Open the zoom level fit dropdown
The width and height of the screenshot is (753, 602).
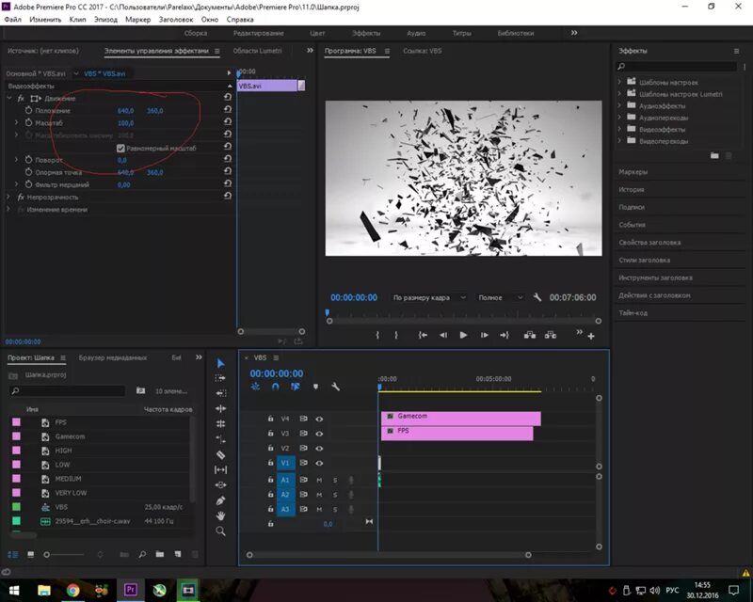(x=428, y=297)
